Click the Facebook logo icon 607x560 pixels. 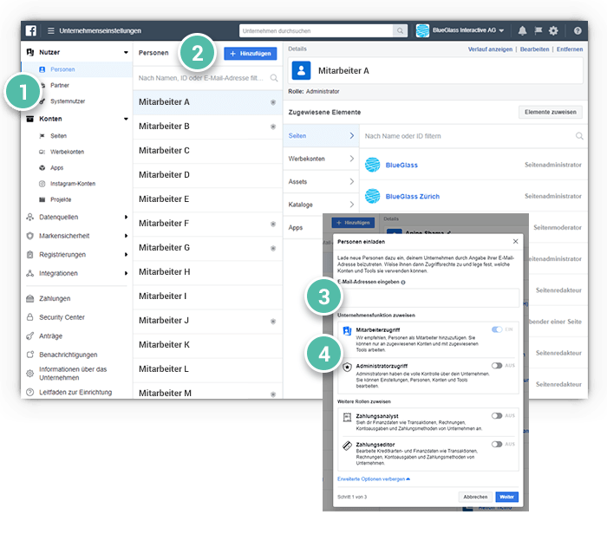coord(31,30)
